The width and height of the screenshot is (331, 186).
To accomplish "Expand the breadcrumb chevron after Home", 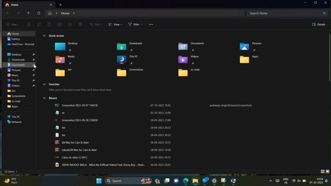I will (x=73, y=13).
